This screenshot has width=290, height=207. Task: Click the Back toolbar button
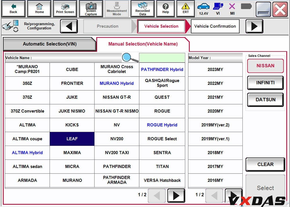13,9
